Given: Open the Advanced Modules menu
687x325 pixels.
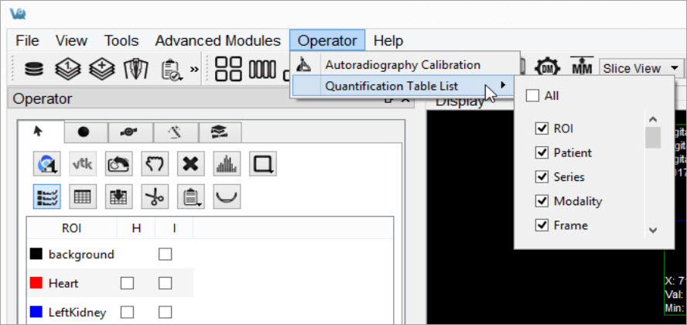Looking at the screenshot, I should point(217,41).
